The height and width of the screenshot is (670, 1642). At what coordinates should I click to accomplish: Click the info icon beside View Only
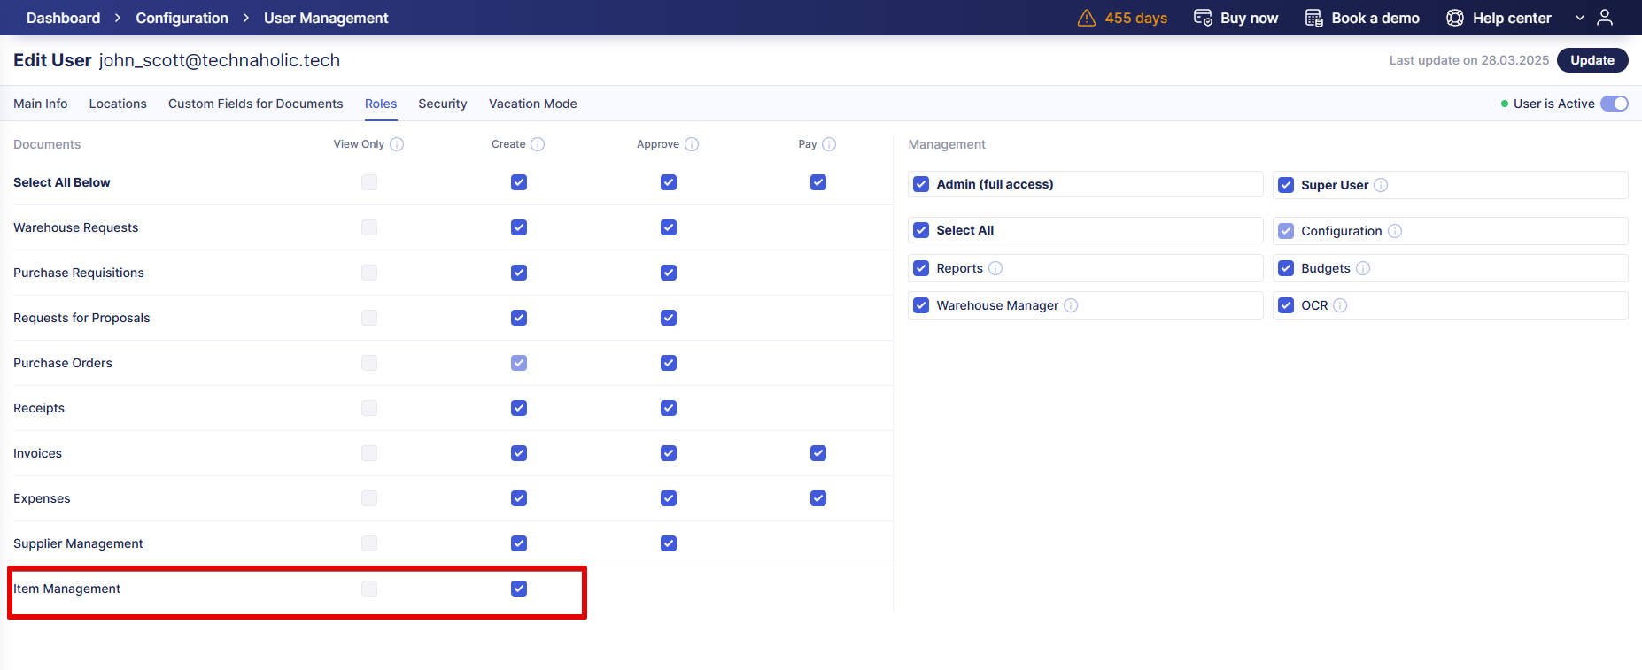click(x=397, y=144)
